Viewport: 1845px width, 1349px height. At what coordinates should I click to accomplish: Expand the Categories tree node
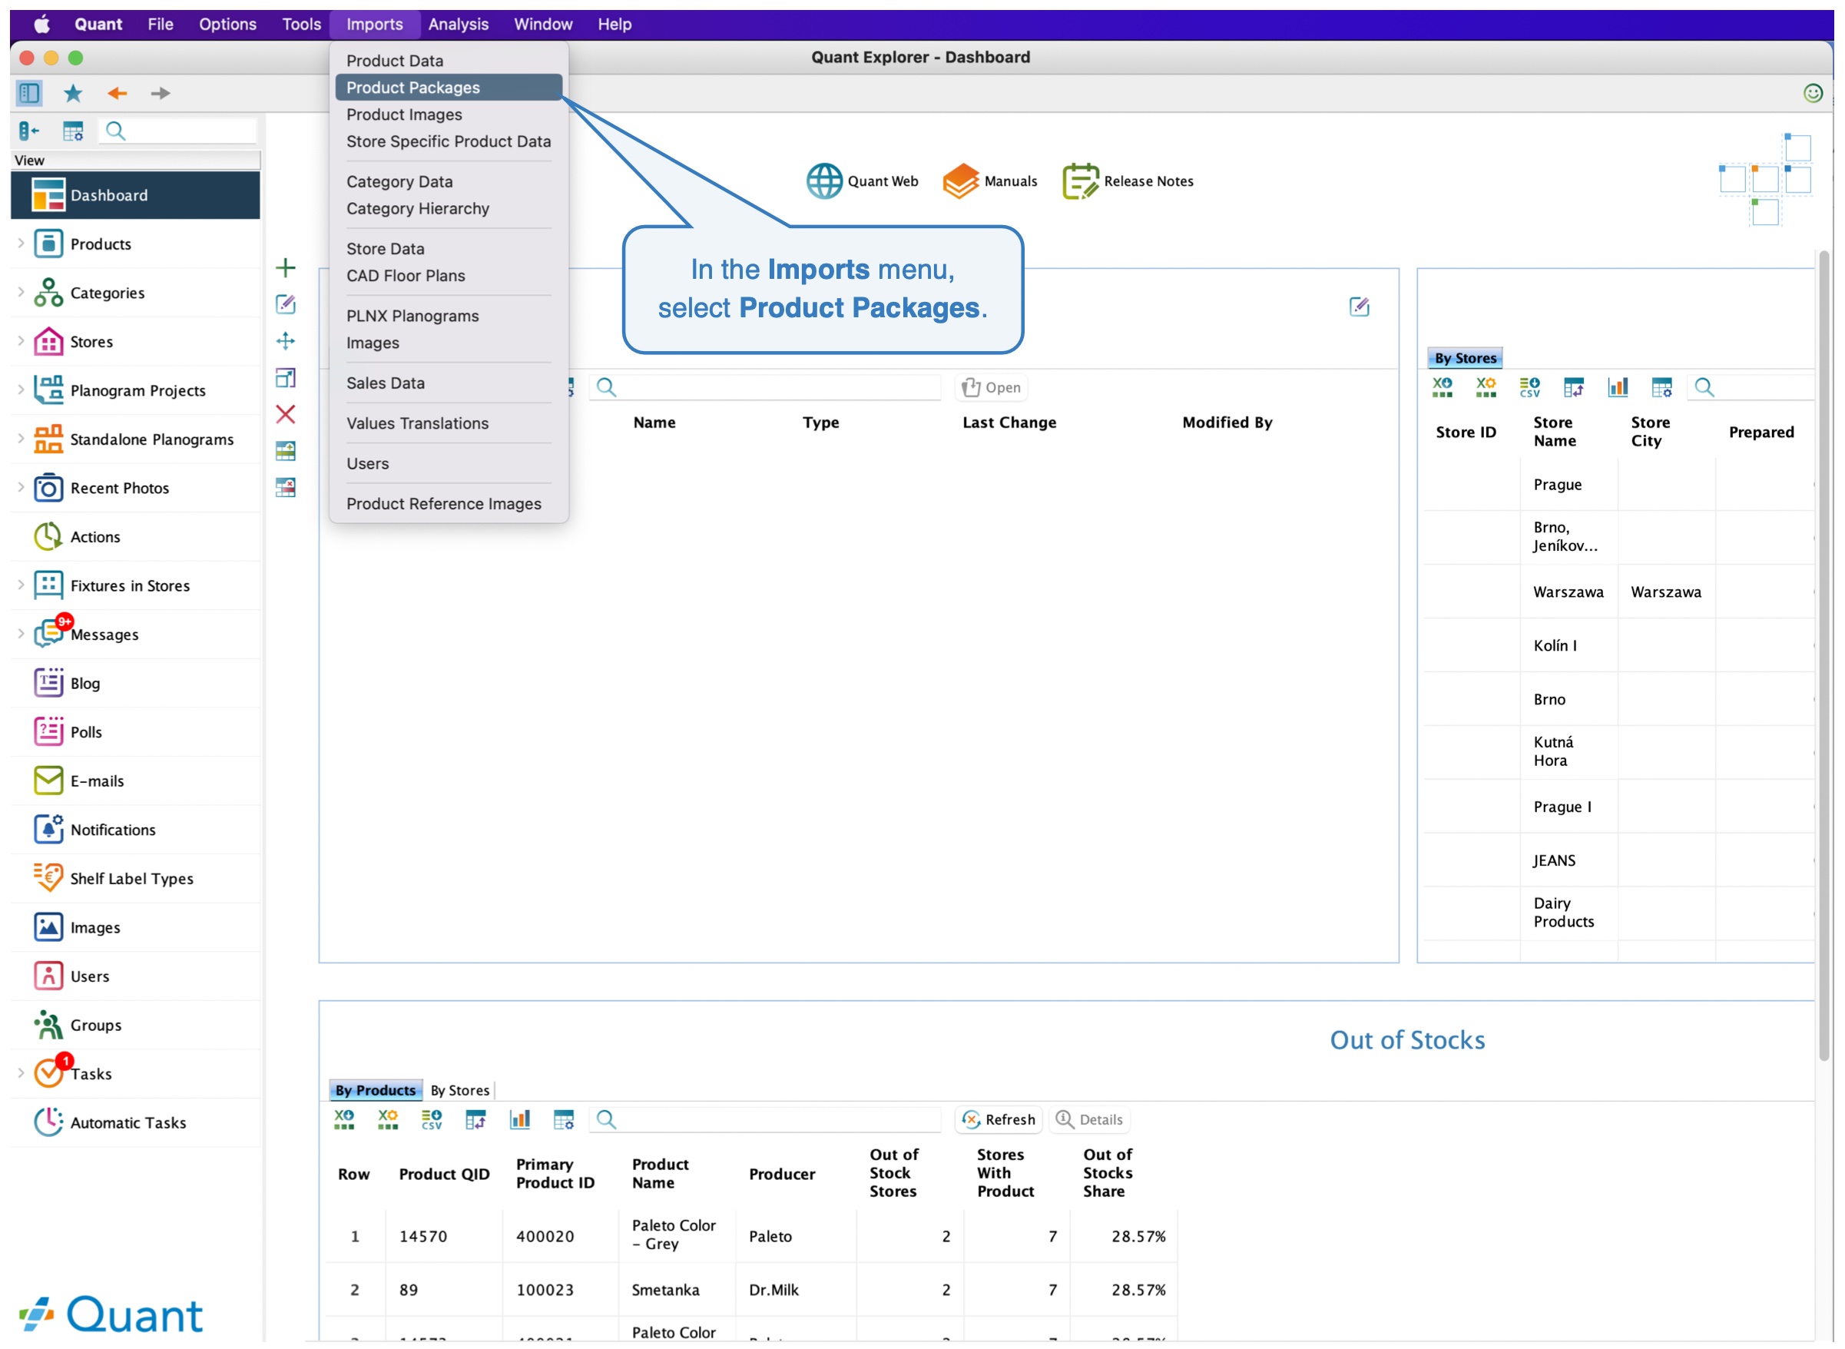click(x=22, y=293)
